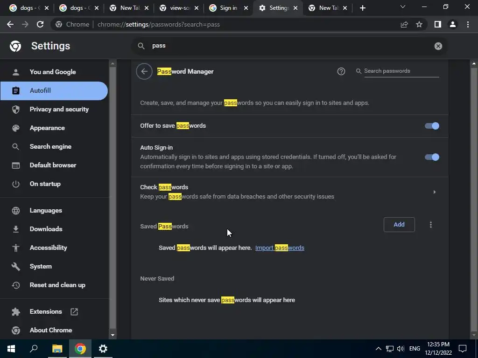Click the sidebar scrollbar down arrow
Viewport: 478px width, 358px height.
pyautogui.click(x=112, y=335)
